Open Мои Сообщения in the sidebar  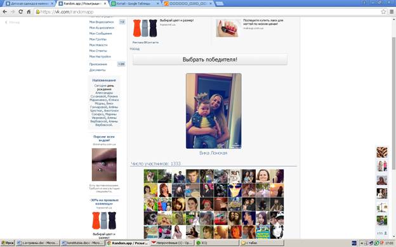coord(100,34)
